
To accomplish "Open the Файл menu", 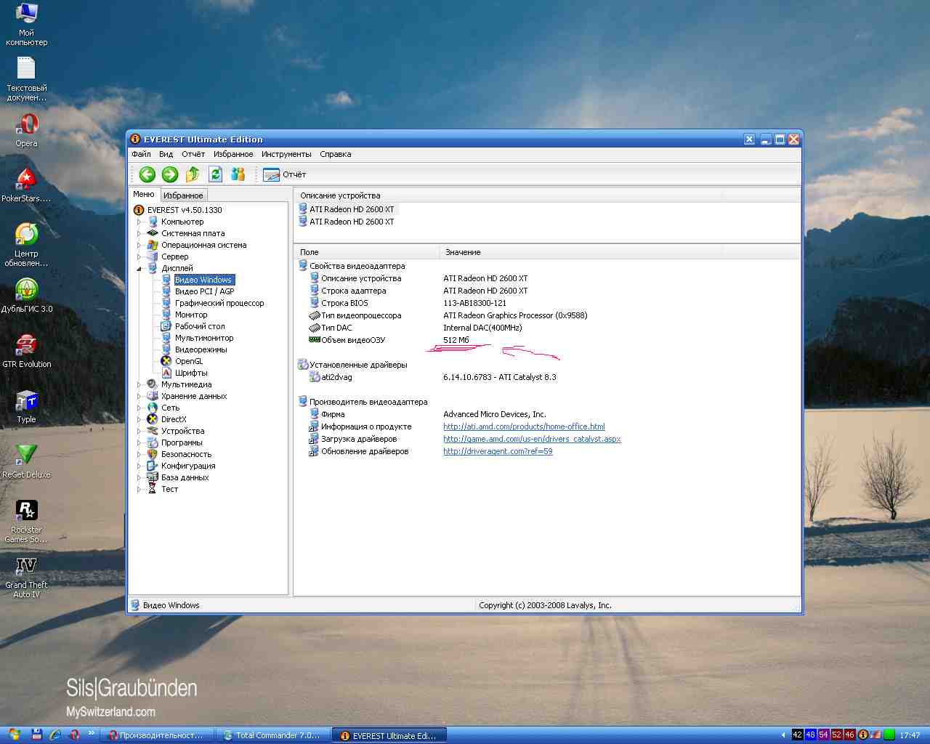I will coord(141,154).
